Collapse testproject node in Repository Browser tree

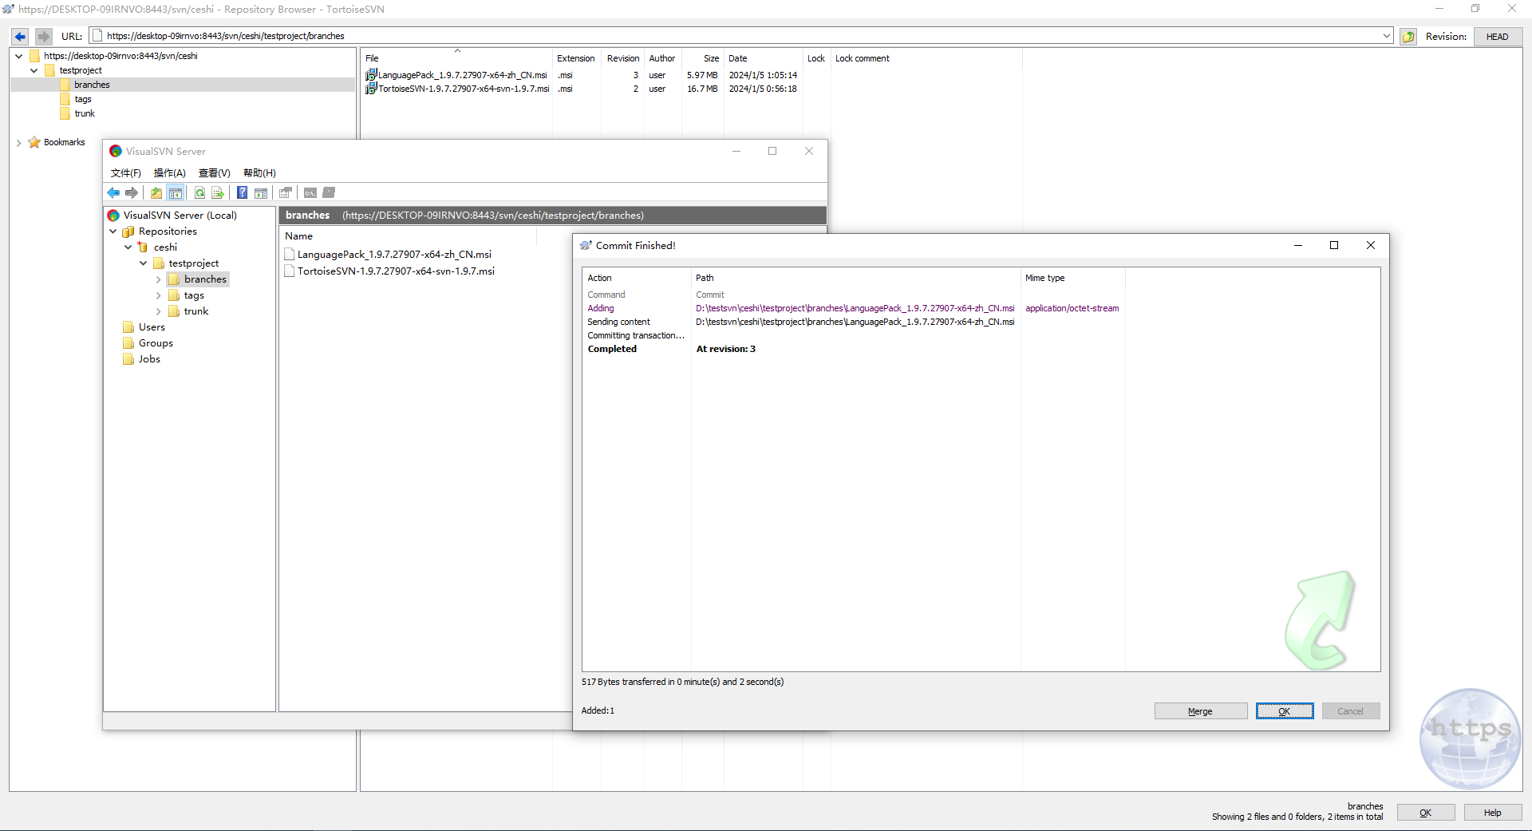[x=34, y=70]
